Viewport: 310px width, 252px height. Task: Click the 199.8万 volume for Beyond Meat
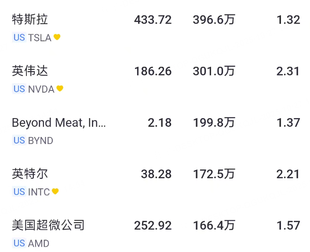pos(214,122)
